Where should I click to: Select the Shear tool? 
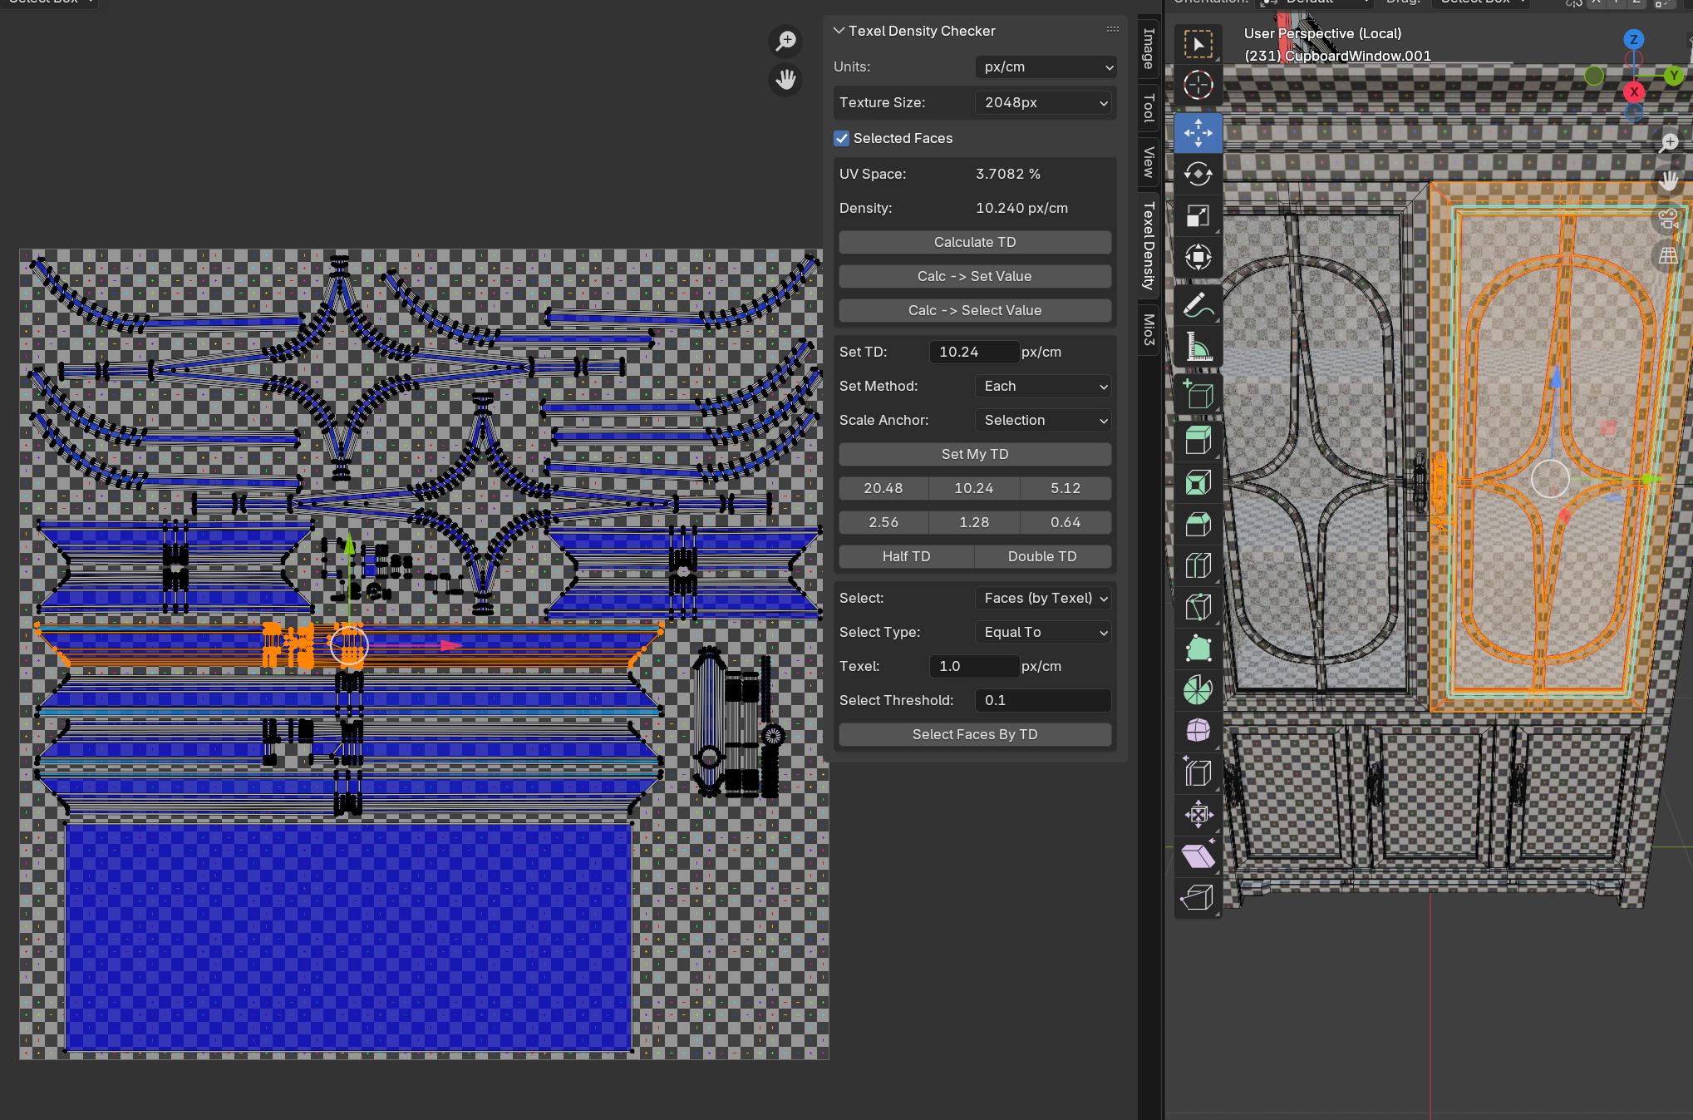[x=1198, y=856]
